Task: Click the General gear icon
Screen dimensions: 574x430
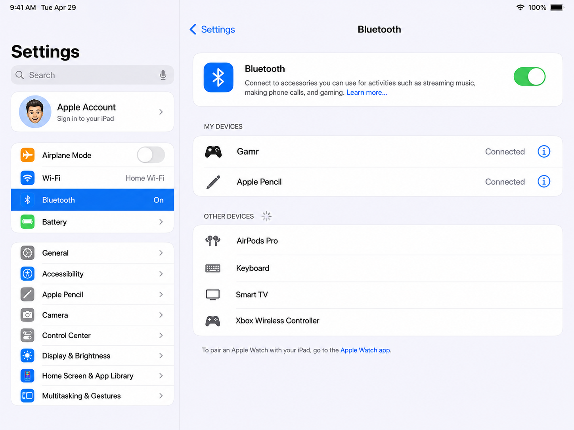Action: click(x=27, y=253)
